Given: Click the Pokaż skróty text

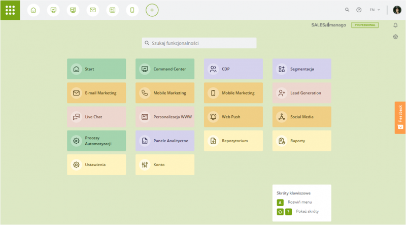Looking at the screenshot, I should pyautogui.click(x=308, y=211).
